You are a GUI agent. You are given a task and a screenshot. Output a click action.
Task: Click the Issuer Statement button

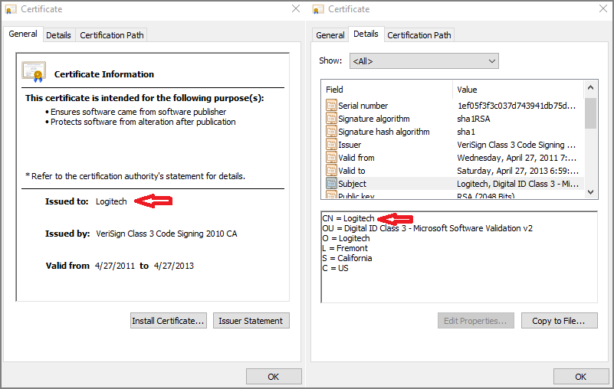point(251,321)
